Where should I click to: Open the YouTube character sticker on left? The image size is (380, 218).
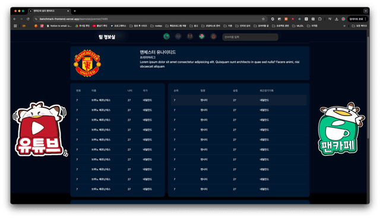coord(40,129)
